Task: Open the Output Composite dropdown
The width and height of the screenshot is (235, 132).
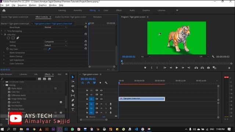Action: (55, 41)
